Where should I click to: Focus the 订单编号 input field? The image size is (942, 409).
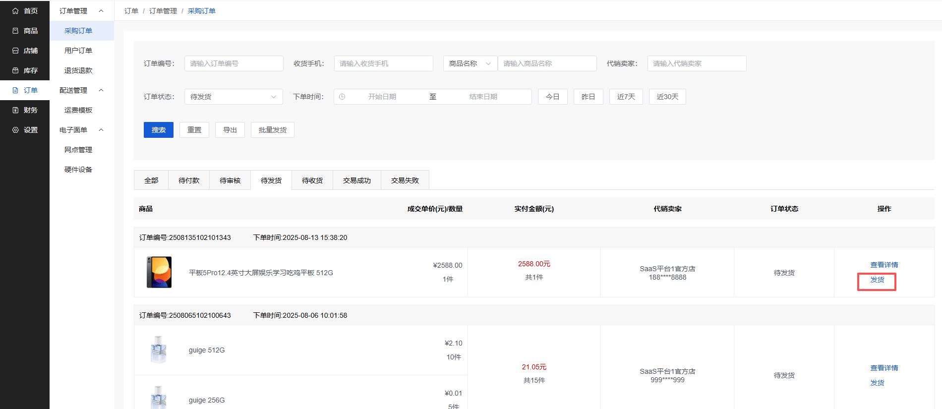click(234, 63)
